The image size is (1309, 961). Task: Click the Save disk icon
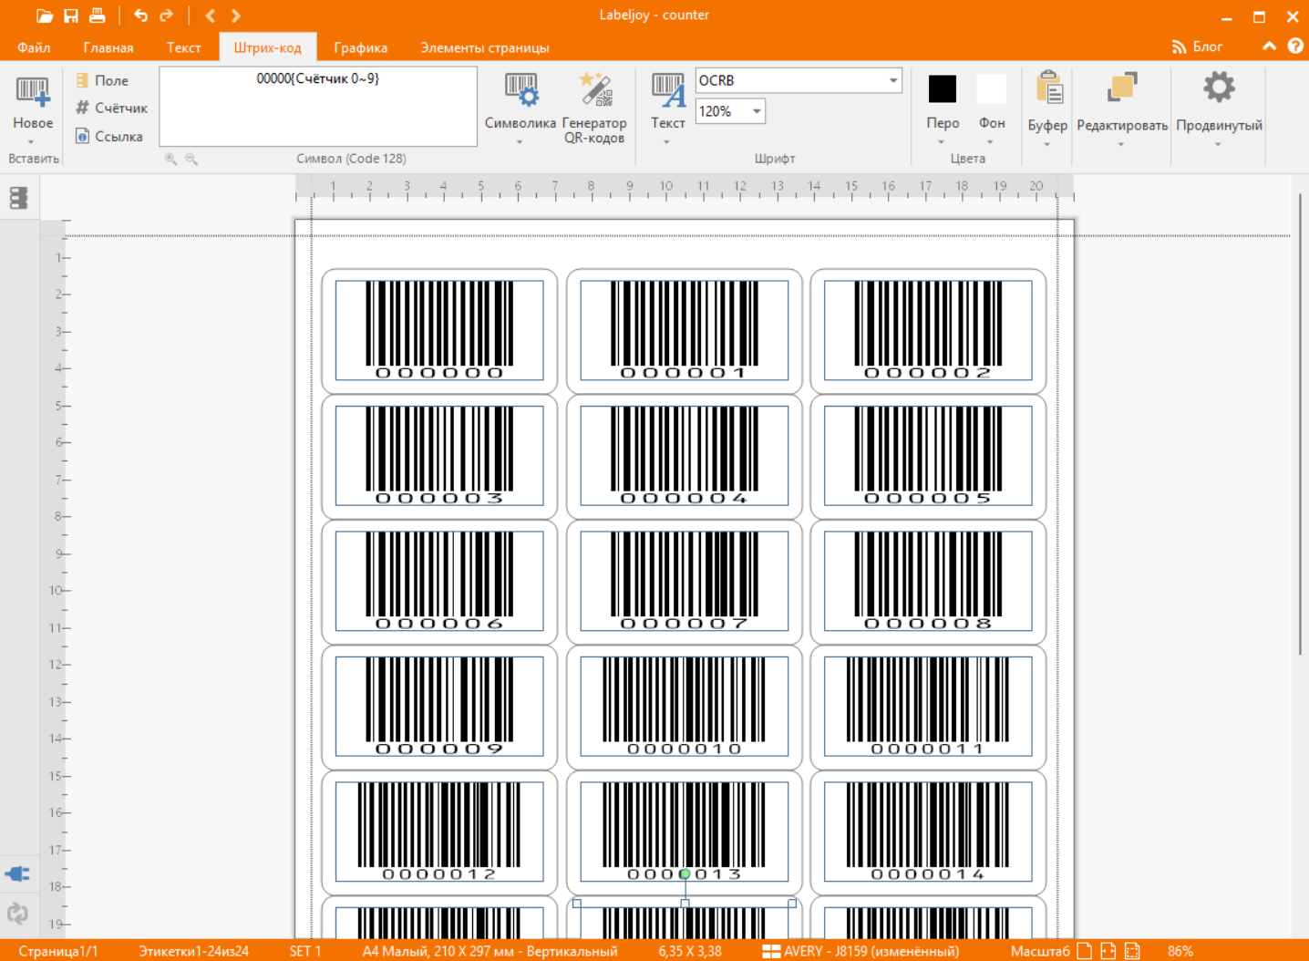click(x=71, y=15)
